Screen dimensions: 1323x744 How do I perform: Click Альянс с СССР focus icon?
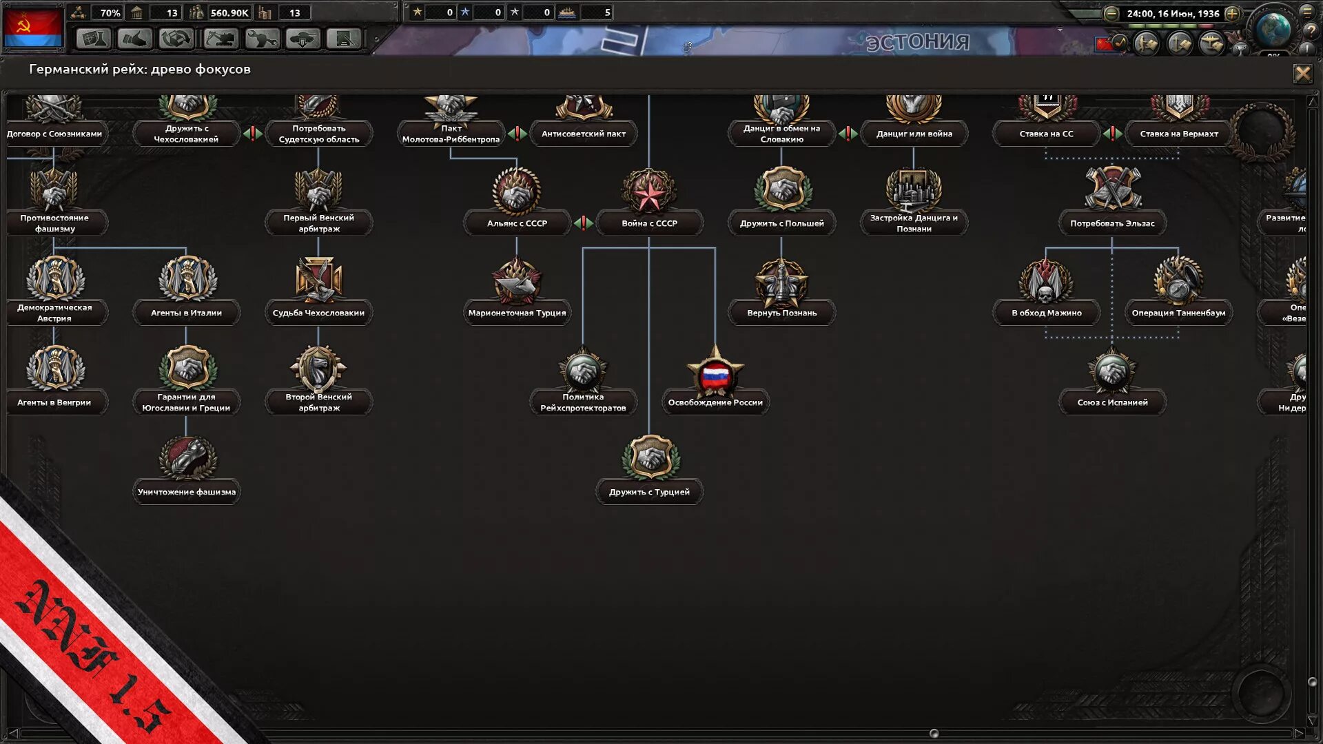point(517,190)
